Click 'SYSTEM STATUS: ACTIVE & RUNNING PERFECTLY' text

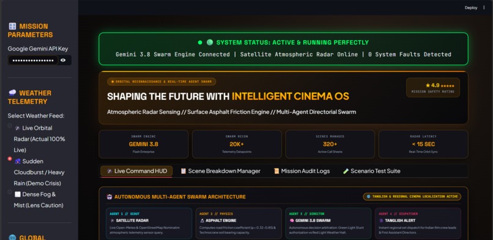[292, 42]
